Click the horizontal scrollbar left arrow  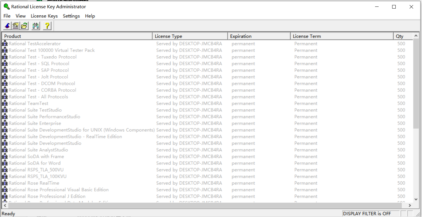tap(5, 206)
